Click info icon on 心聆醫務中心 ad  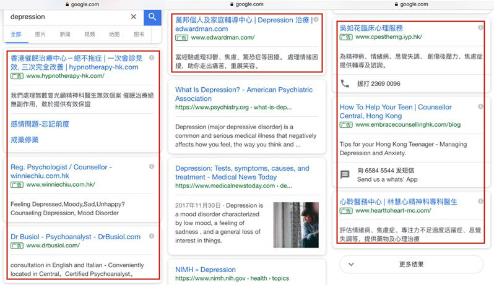(x=481, y=201)
